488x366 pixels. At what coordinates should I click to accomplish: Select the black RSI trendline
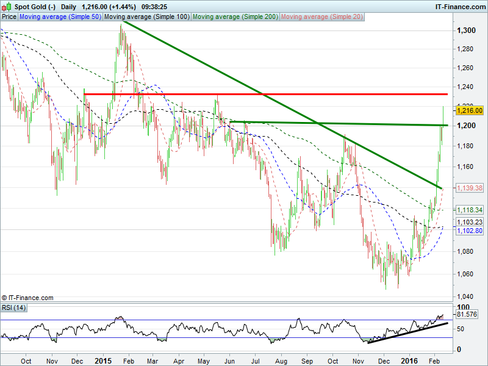tap(409, 332)
